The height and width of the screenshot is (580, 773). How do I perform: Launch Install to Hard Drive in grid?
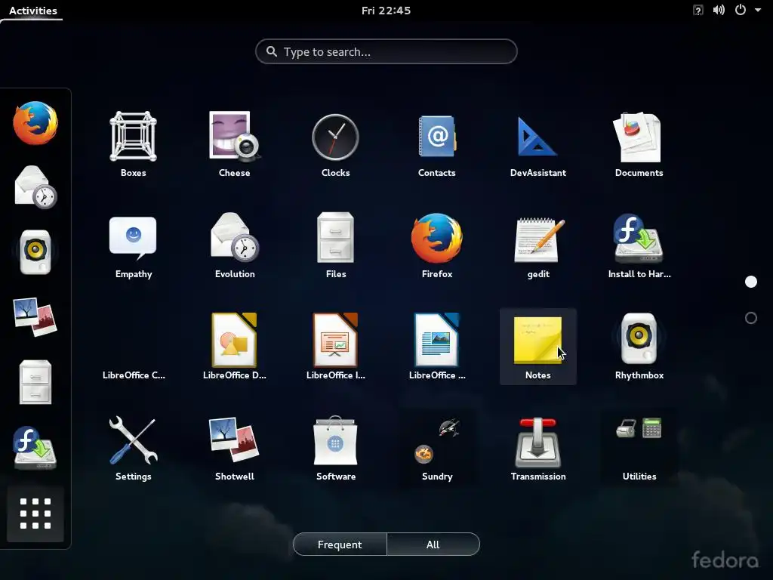639,245
